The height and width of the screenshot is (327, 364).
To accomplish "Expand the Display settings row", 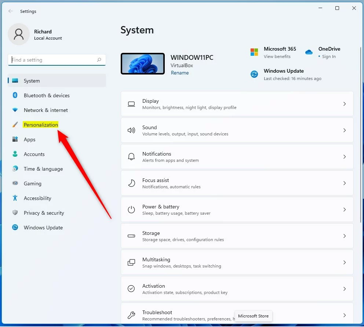I will point(344,104).
